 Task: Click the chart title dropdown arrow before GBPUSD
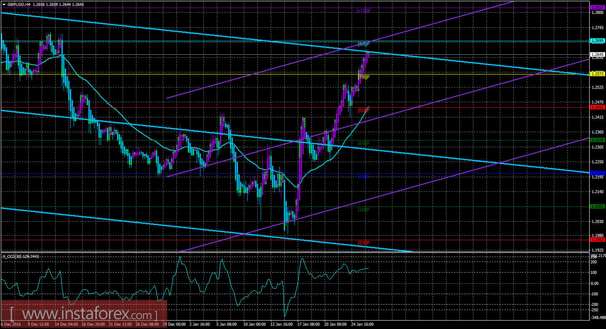tap(4, 4)
